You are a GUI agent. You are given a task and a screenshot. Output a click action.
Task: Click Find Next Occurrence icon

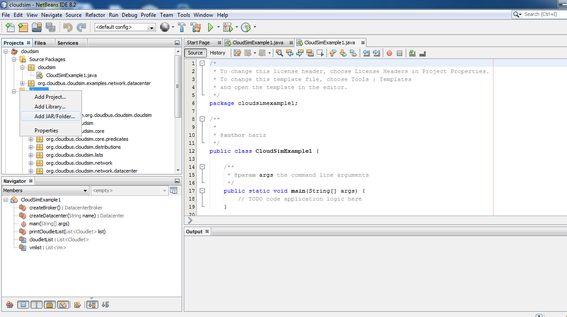(x=300, y=53)
